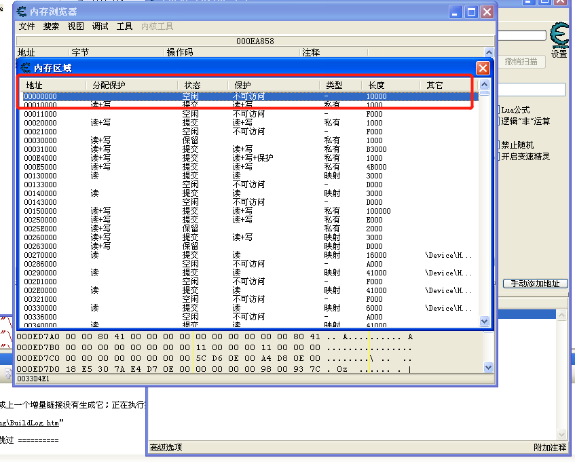Screen dimensions: 575x462
Task: Sort by the 地址 column header
Action: (x=52, y=85)
